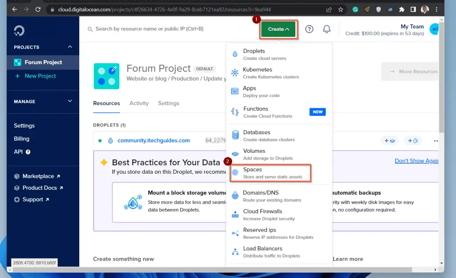Open the browser extensions puzzle icon
This screenshot has height=278, width=456.
tap(402, 10)
